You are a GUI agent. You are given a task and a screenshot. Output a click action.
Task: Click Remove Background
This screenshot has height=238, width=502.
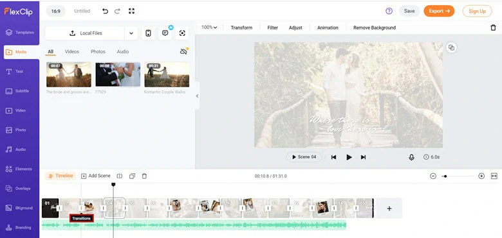pyautogui.click(x=375, y=28)
